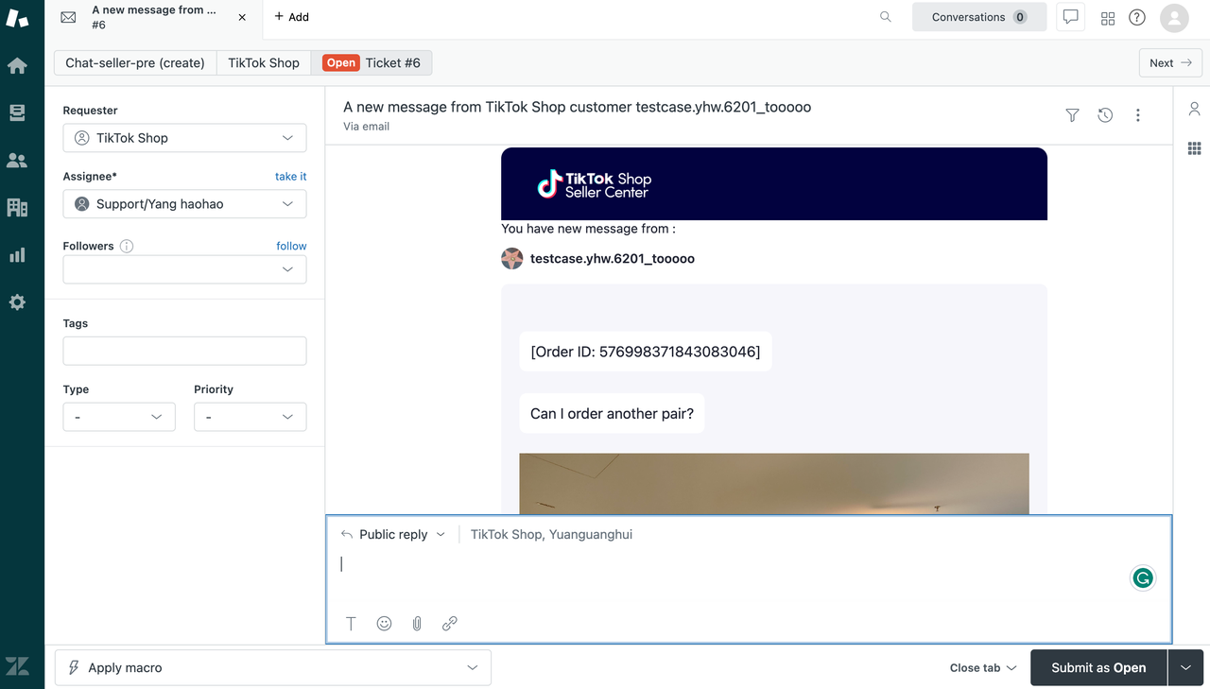Open Customers icon in left sidebar
The image size is (1210, 689).
click(x=17, y=161)
